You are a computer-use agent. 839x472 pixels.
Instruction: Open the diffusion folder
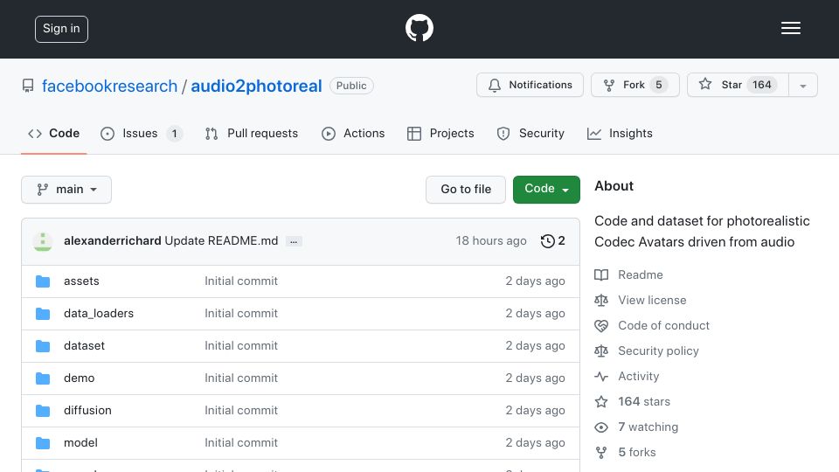pyautogui.click(x=87, y=411)
